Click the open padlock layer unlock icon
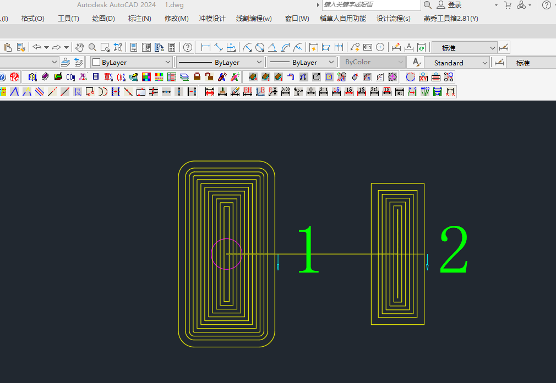The height and width of the screenshot is (383, 556). (210, 77)
